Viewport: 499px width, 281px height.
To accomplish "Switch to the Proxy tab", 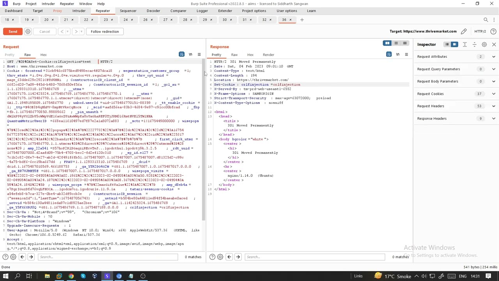I will [x=57, y=11].
